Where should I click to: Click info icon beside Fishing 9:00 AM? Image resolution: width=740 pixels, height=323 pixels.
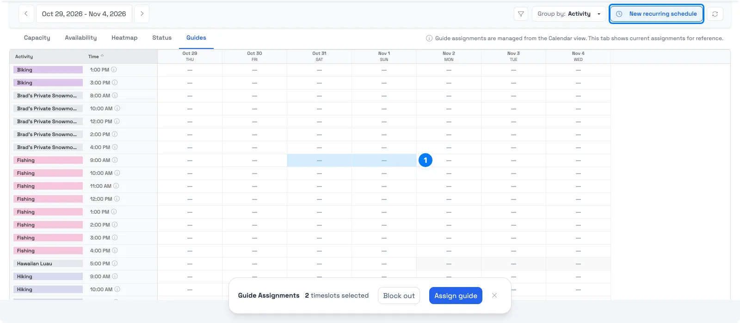(115, 160)
